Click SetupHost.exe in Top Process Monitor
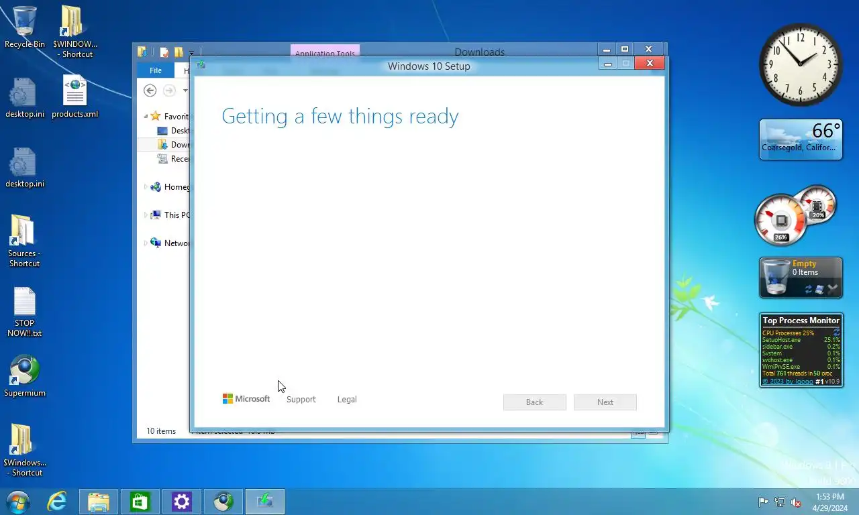This screenshot has width=859, height=515. tap(781, 340)
